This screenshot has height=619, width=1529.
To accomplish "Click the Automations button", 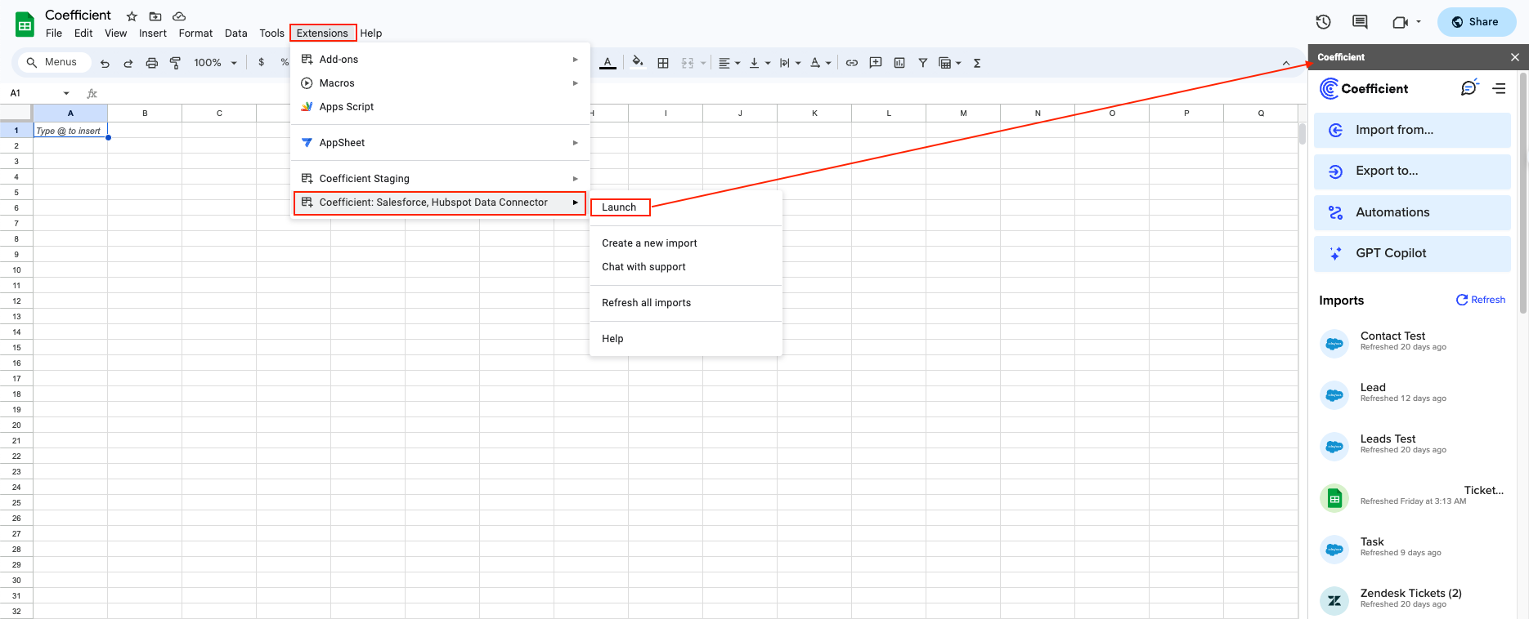I will (1412, 212).
